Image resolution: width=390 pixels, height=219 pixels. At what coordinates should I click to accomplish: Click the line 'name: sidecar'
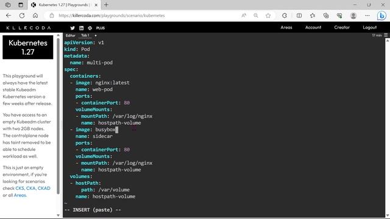pyautogui.click(x=94, y=136)
